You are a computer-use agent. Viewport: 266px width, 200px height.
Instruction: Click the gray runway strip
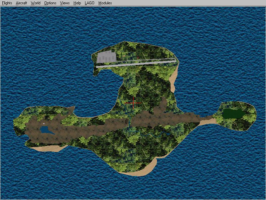click(x=136, y=63)
